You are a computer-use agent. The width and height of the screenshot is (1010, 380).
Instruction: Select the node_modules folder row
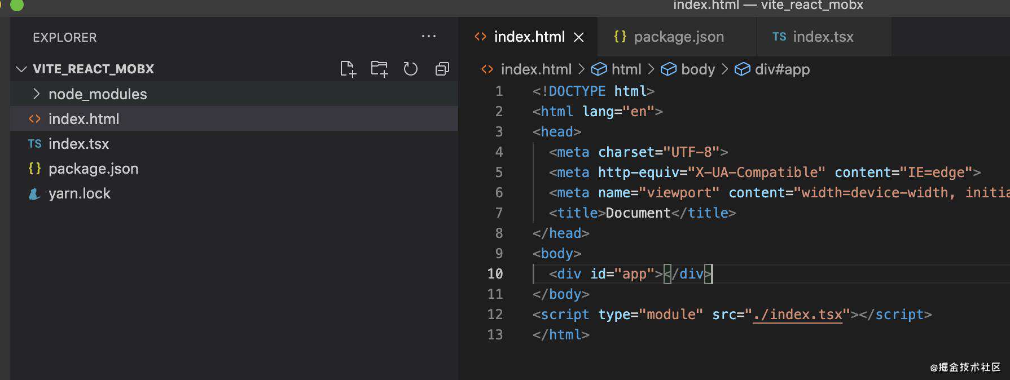tap(234, 94)
